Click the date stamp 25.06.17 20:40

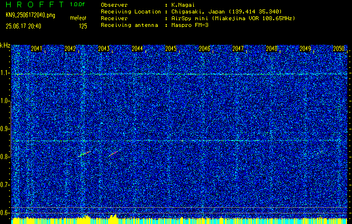[x=24, y=26]
